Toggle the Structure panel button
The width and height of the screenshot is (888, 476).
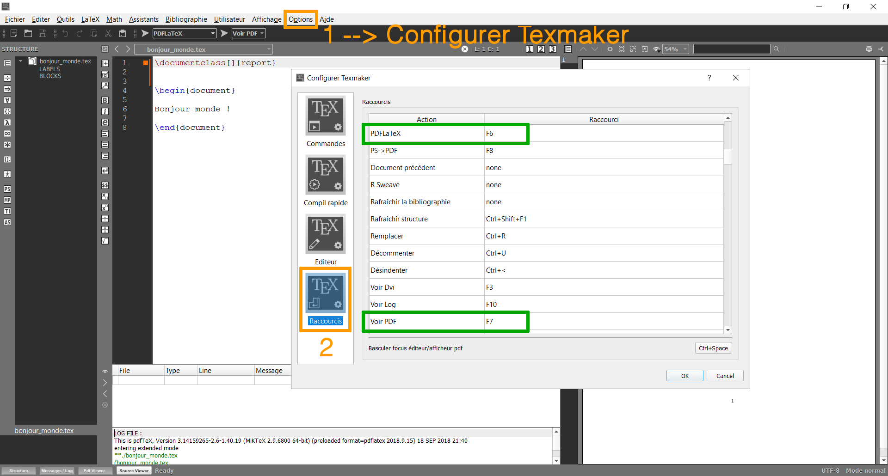pos(18,470)
